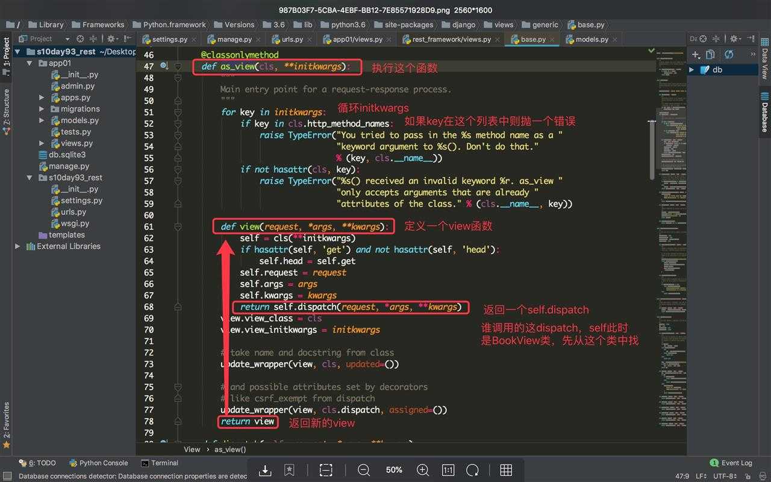The height and width of the screenshot is (482, 771).
Task: Close the settings.py editor tab
Action: click(193, 40)
